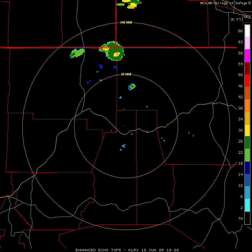
Task: Click the magenta legend swatch
Action: [x=247, y=56]
